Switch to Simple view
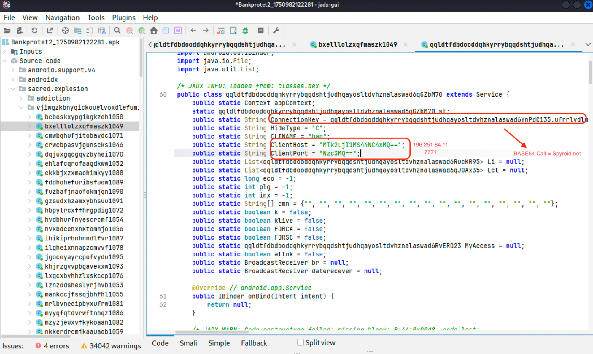The height and width of the screenshot is (354, 593). coord(219,343)
